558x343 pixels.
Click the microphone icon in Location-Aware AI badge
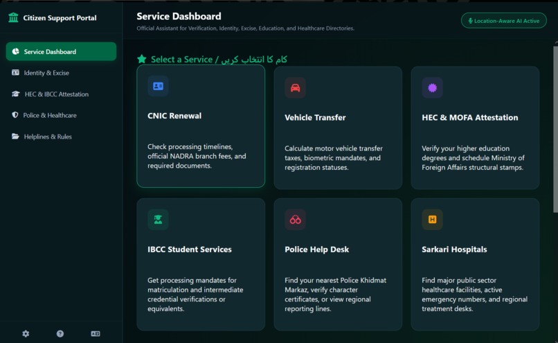470,21
